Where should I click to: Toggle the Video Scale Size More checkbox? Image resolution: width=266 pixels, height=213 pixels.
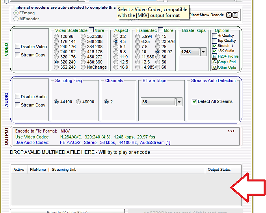91,30
